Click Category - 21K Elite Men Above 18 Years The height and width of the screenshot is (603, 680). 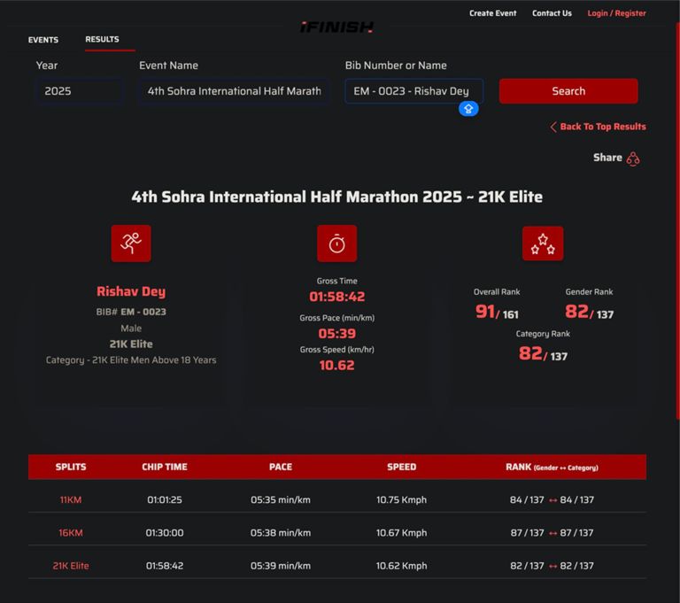pos(131,360)
